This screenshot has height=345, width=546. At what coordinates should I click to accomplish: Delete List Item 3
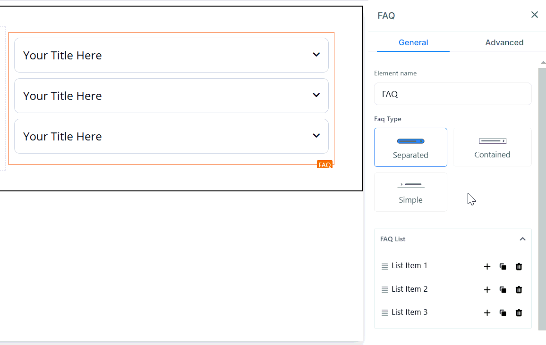click(519, 313)
